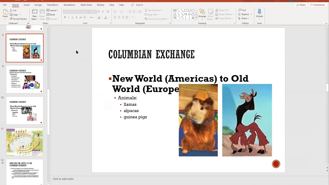
Task: Select the Triangle shape in the gallery
Action: point(175,14)
